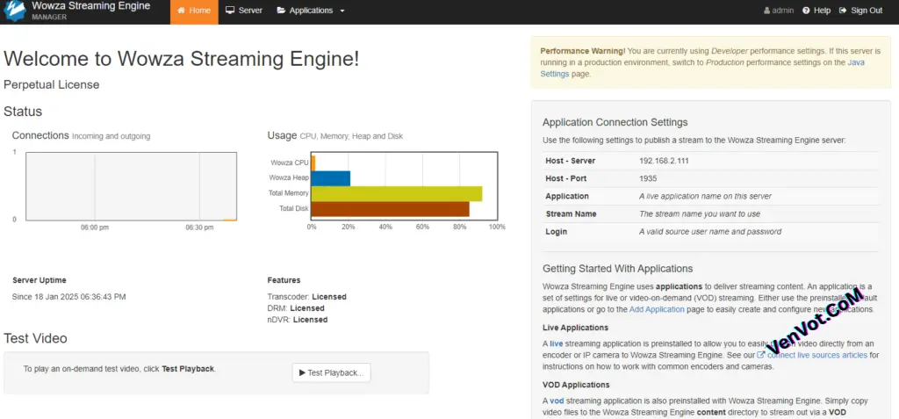Click the Total Disk brown bar
The image size is (899, 419).
391,209
